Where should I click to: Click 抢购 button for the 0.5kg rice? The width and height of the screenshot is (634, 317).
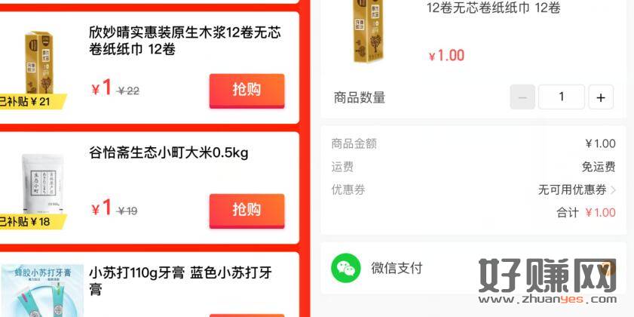(247, 211)
